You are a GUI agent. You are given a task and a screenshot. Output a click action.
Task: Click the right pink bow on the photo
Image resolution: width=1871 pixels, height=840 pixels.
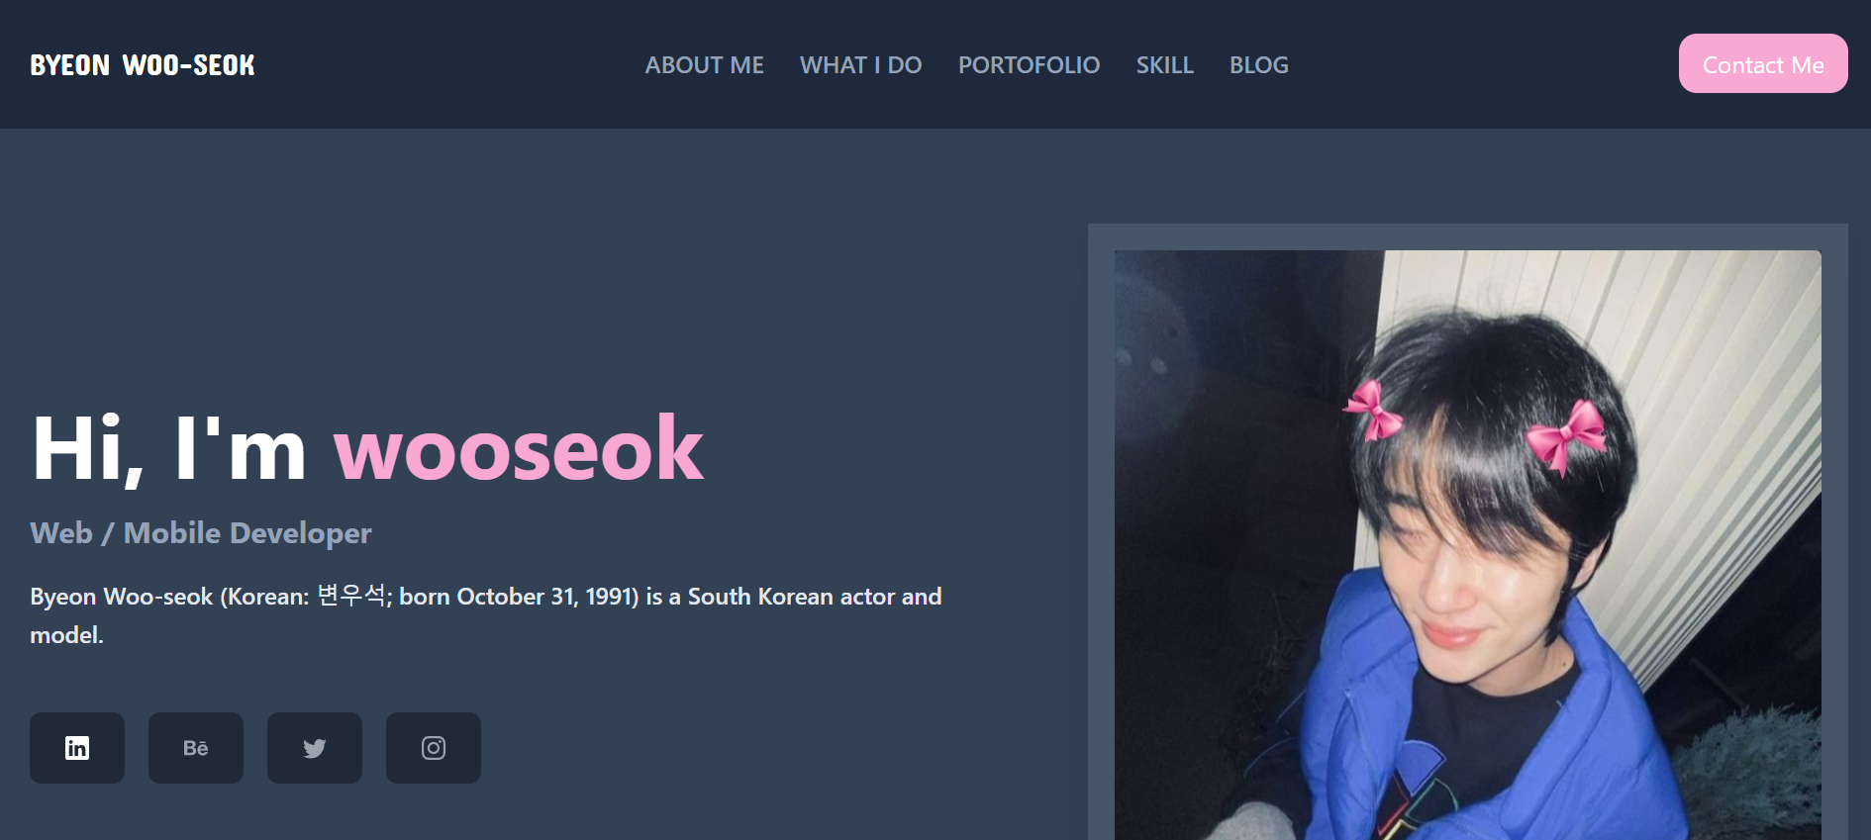coord(1565,435)
